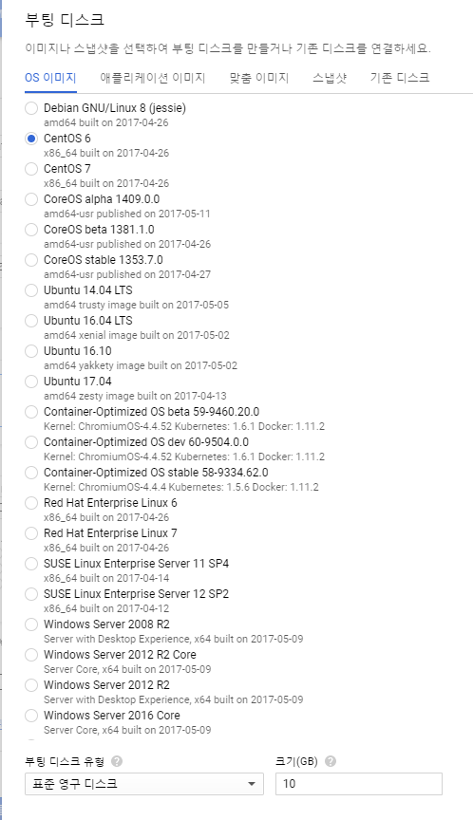473x820 pixels.
Task: Open the 표준 영구 디스크 dropdown
Action: point(143,783)
